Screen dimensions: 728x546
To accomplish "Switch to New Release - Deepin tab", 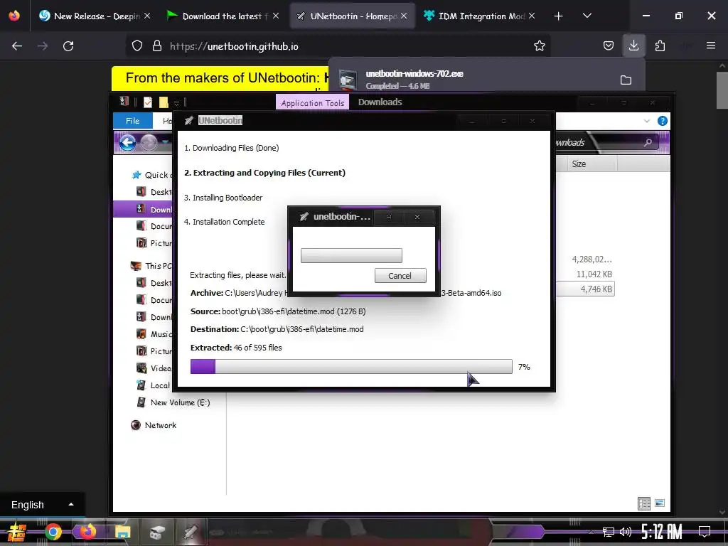I will click(95, 16).
